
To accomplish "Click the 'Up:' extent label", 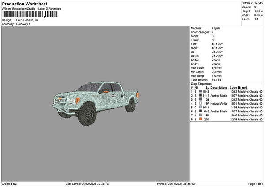I will pos(193,52).
